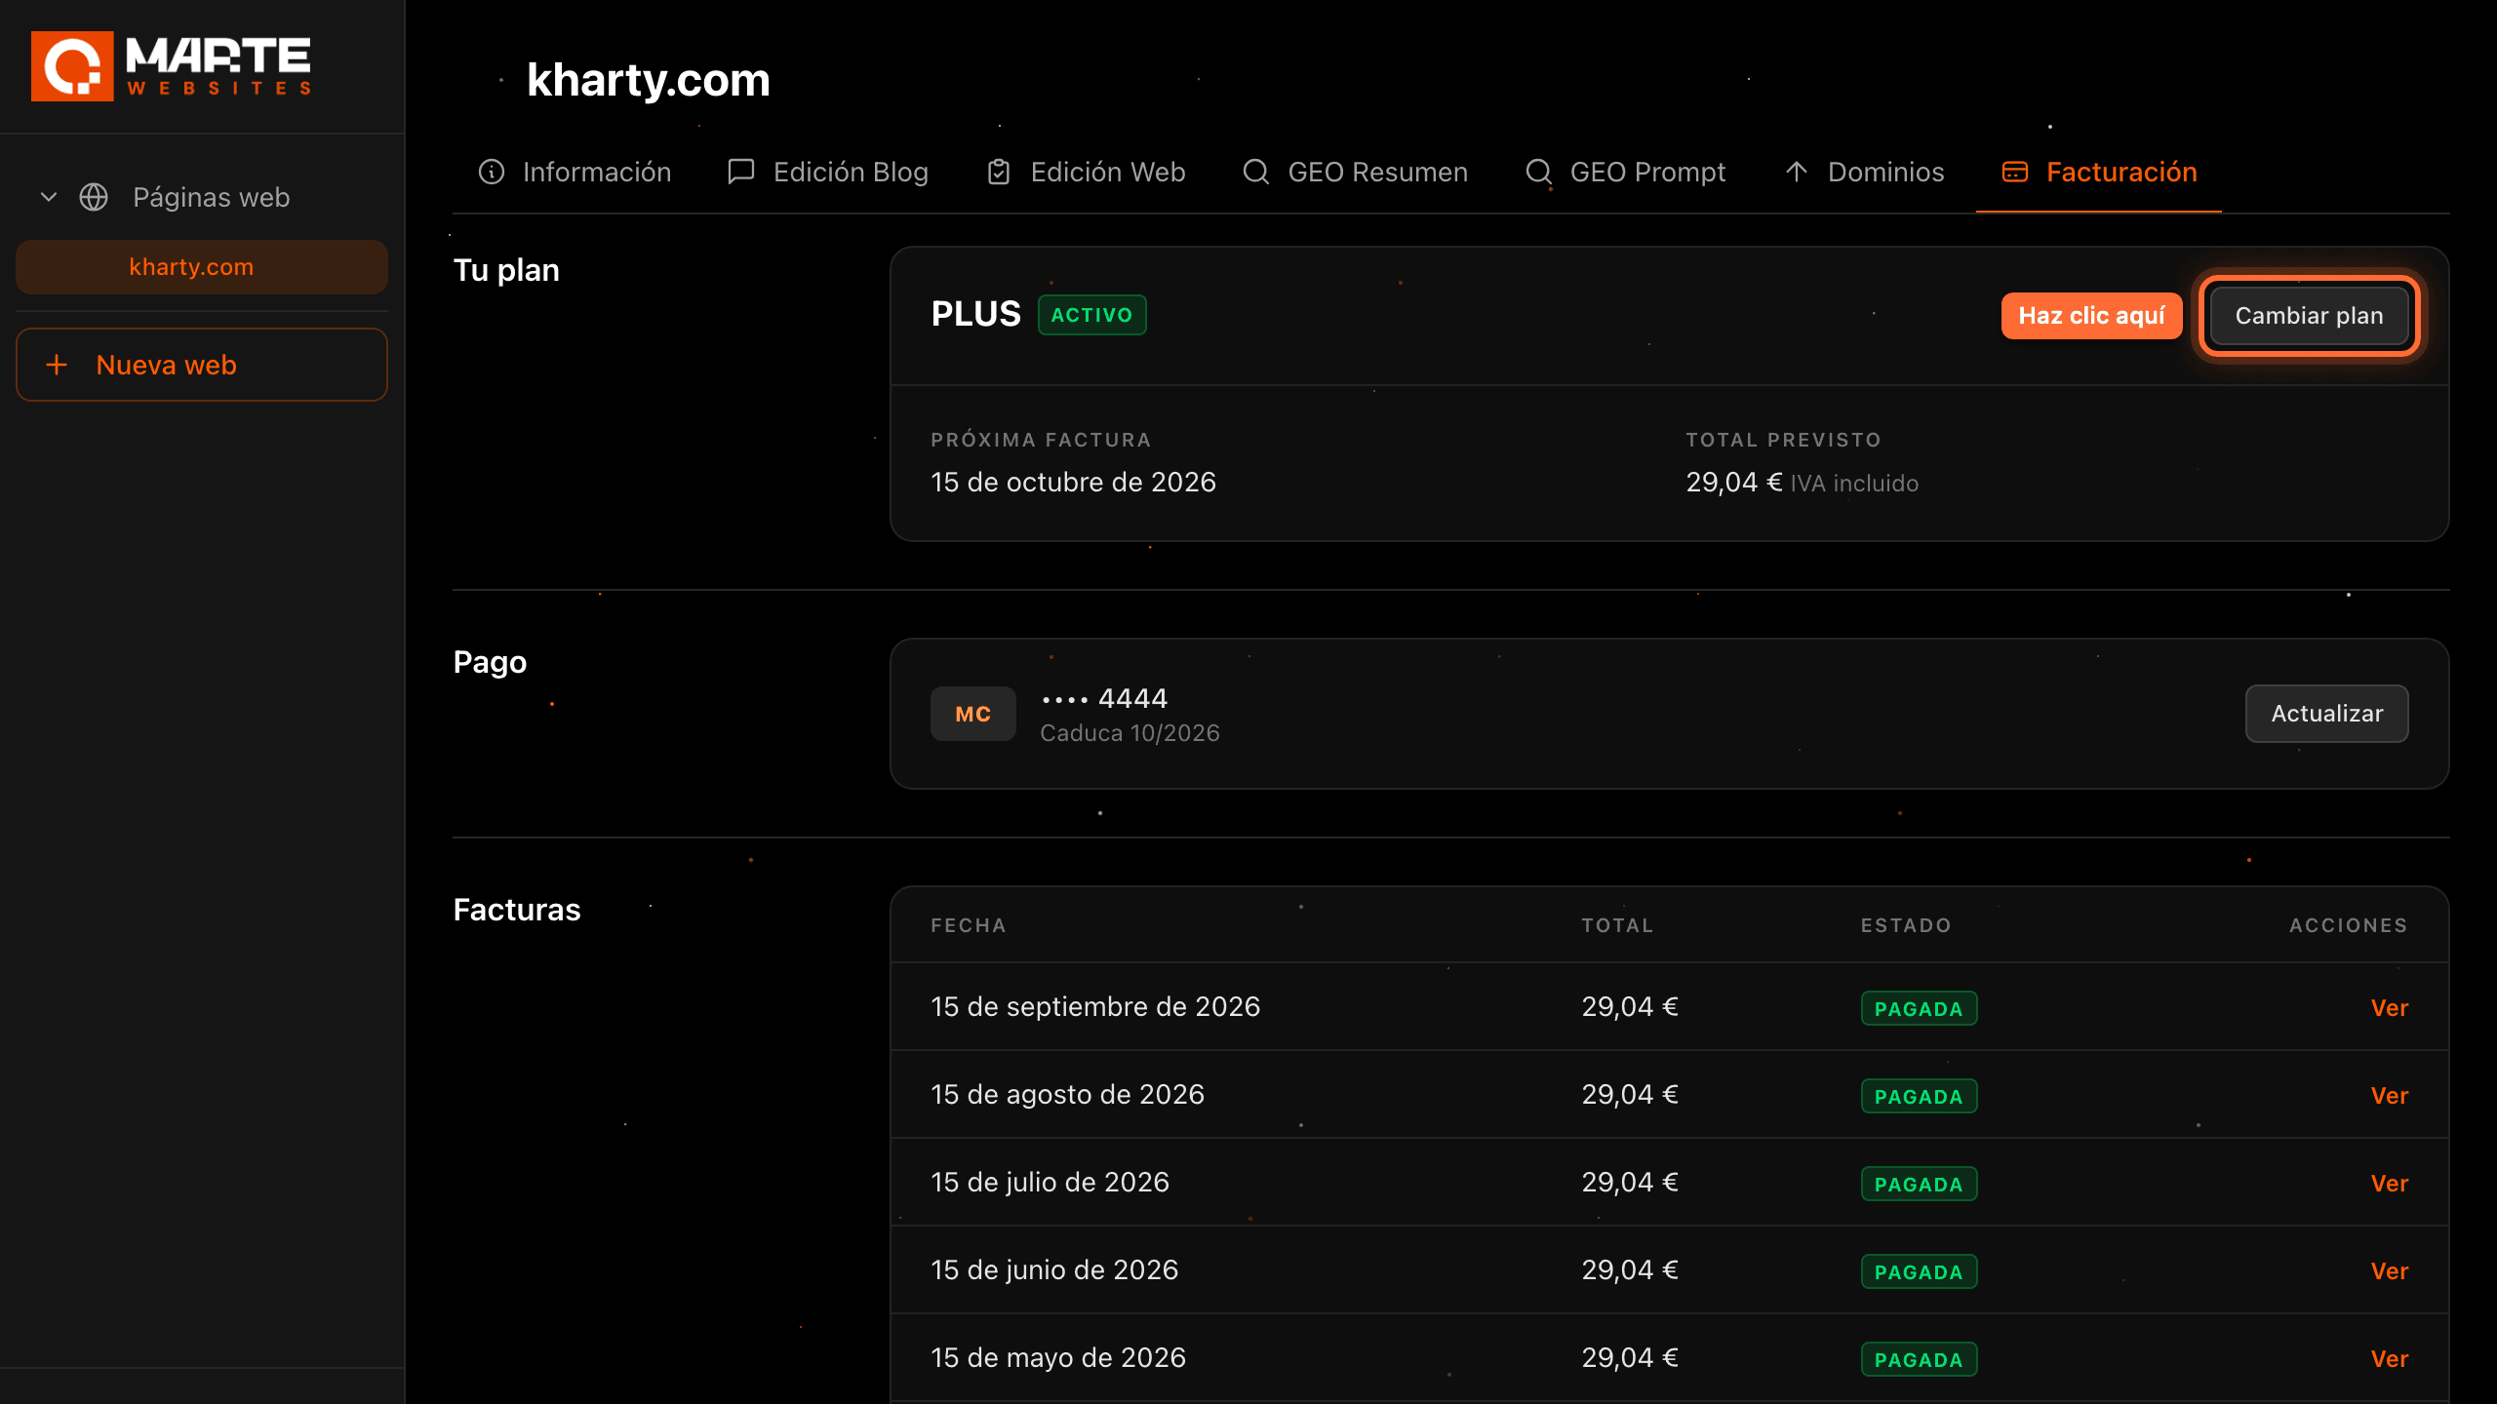Click the '29,04 €' total for 15 de julio
This screenshot has height=1404, width=2497.
[x=1630, y=1182]
